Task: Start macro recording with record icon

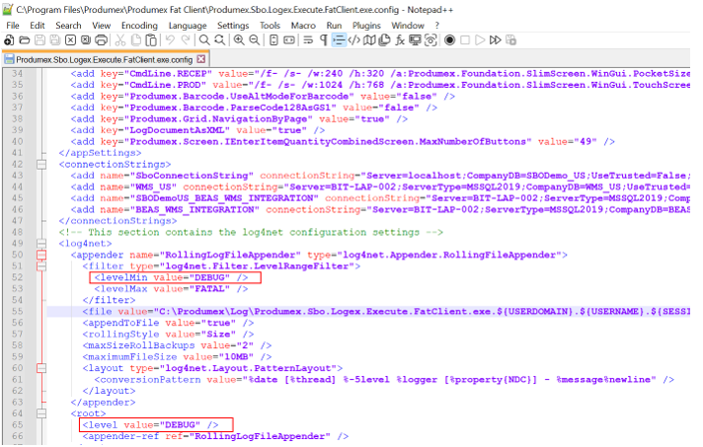Action: [x=449, y=40]
